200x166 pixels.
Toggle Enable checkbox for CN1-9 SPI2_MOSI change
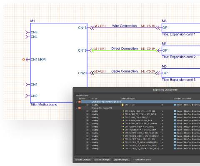coord(87,123)
